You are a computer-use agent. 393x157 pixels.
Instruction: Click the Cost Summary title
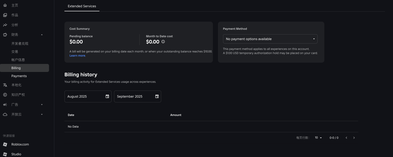79,29
